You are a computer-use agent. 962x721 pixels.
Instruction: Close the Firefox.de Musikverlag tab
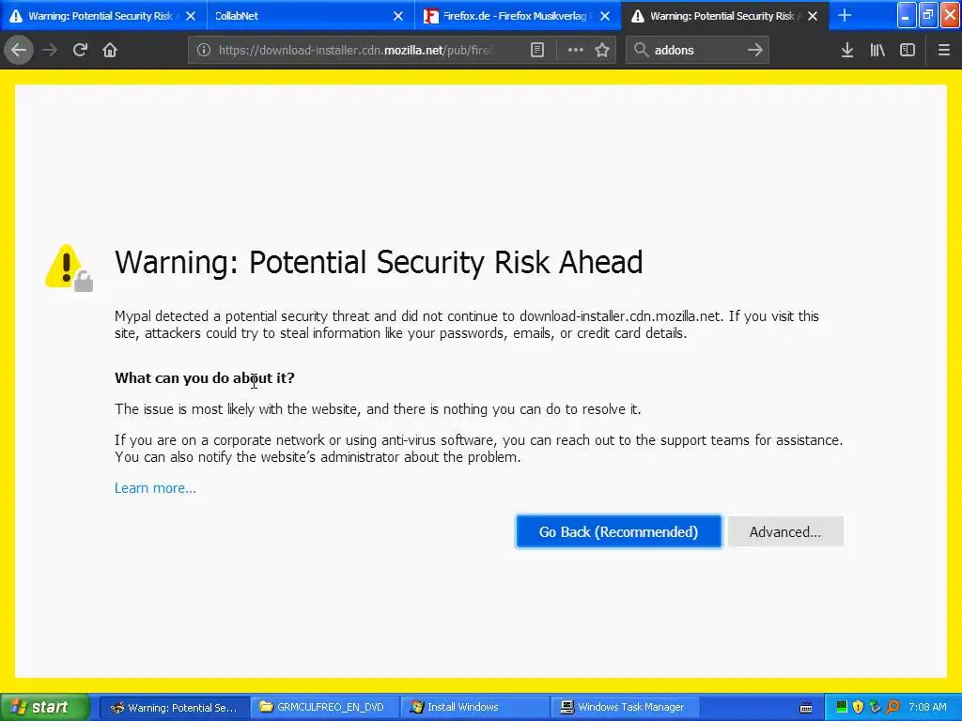coord(605,16)
